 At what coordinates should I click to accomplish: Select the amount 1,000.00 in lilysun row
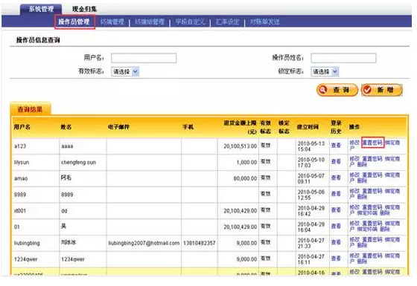(x=246, y=163)
